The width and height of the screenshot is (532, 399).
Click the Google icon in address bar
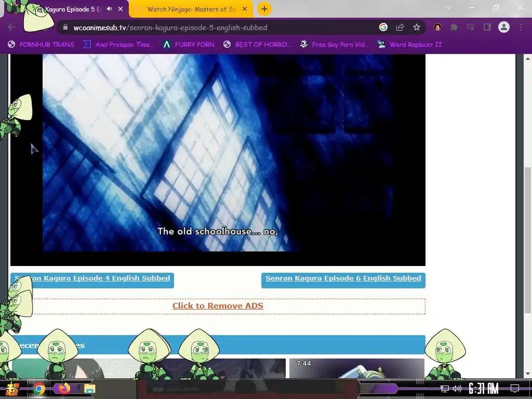point(383,27)
